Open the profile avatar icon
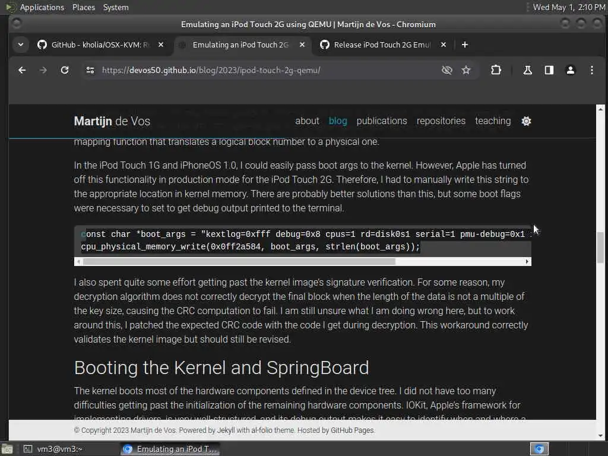 click(571, 70)
